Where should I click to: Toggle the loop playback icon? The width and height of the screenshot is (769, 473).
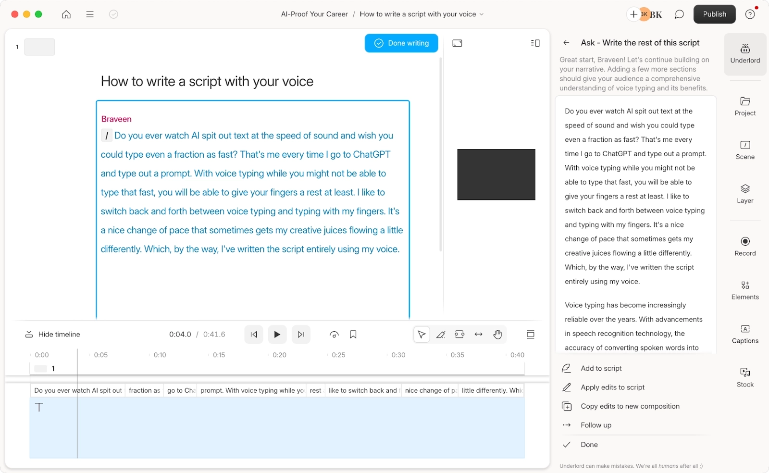[335, 334]
